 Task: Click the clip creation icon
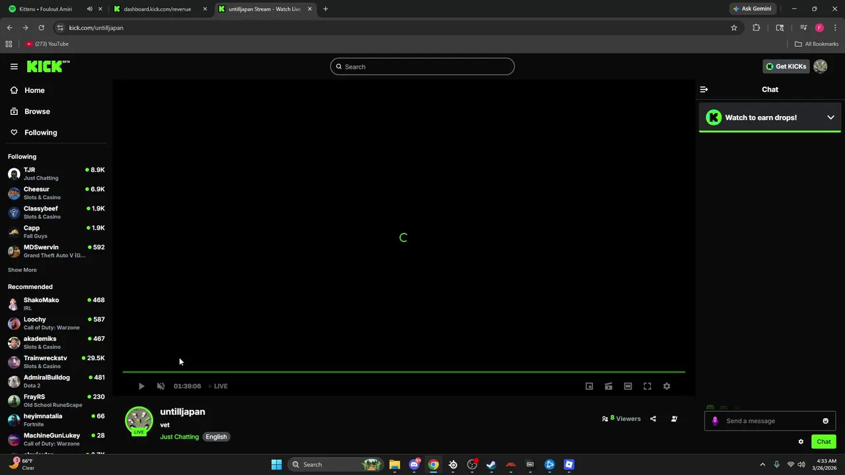[x=609, y=386]
